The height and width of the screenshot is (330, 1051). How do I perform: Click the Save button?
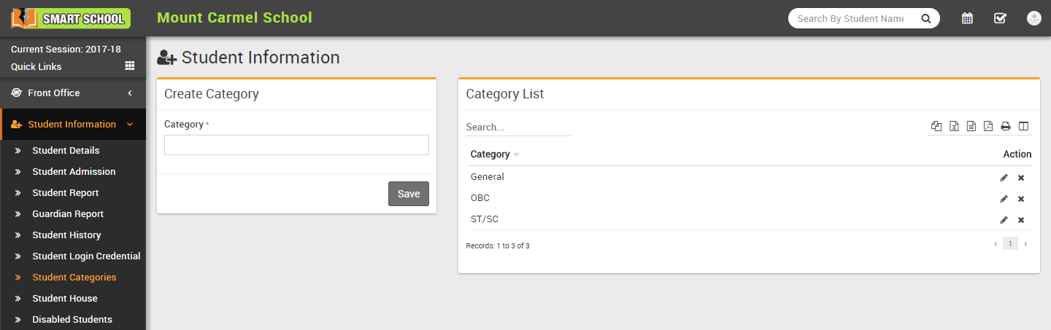point(409,194)
